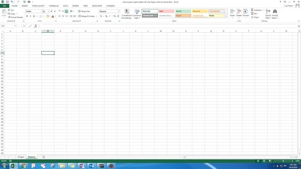Viewport: 301px width, 169px height.
Task: Apply the Bad cell style
Action: 166,11
